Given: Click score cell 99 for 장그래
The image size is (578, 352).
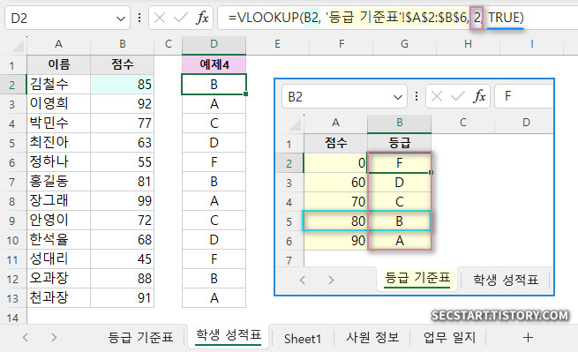Looking at the screenshot, I should click(x=123, y=201).
